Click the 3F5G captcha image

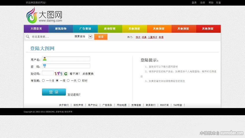(x=61, y=73)
